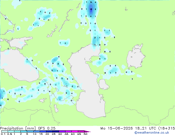Viewport: 175px width, 135px height.
Task: Select the 1 mm legend color box
Action: pos(17,131)
